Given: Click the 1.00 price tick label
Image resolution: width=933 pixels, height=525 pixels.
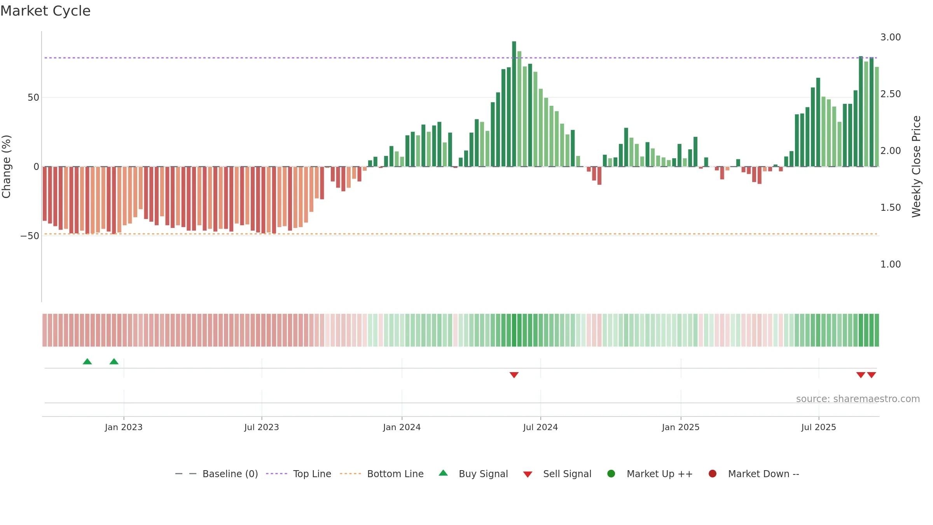Looking at the screenshot, I should click(891, 264).
